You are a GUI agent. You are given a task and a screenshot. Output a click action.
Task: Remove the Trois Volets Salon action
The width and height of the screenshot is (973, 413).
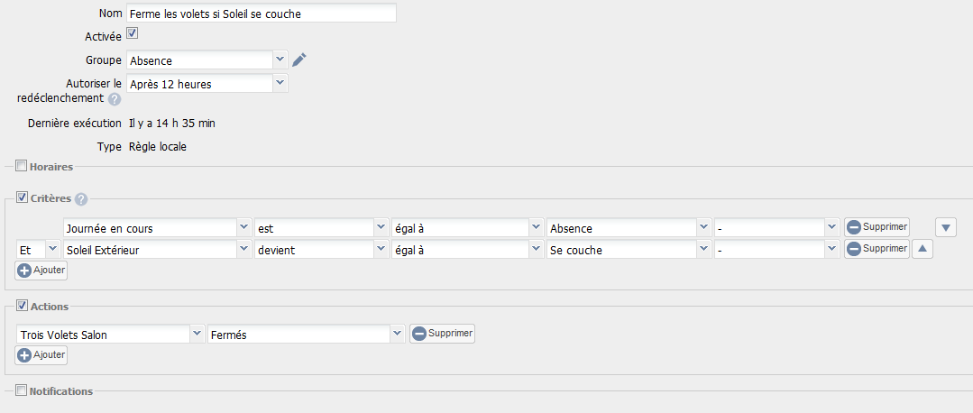tap(442, 334)
